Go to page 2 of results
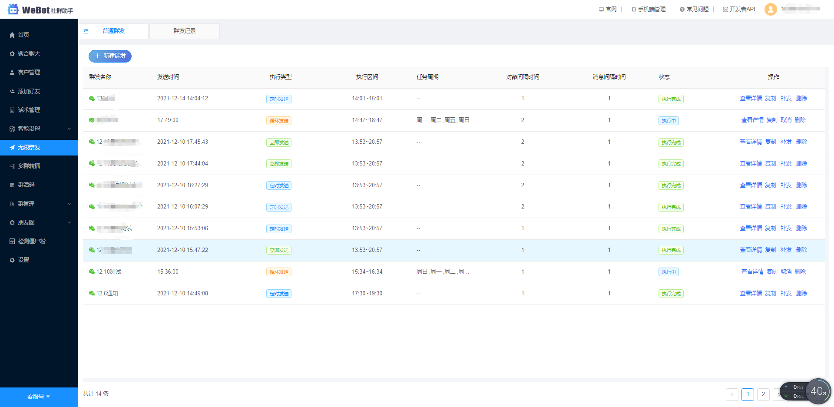This screenshot has width=834, height=407. coord(763,394)
